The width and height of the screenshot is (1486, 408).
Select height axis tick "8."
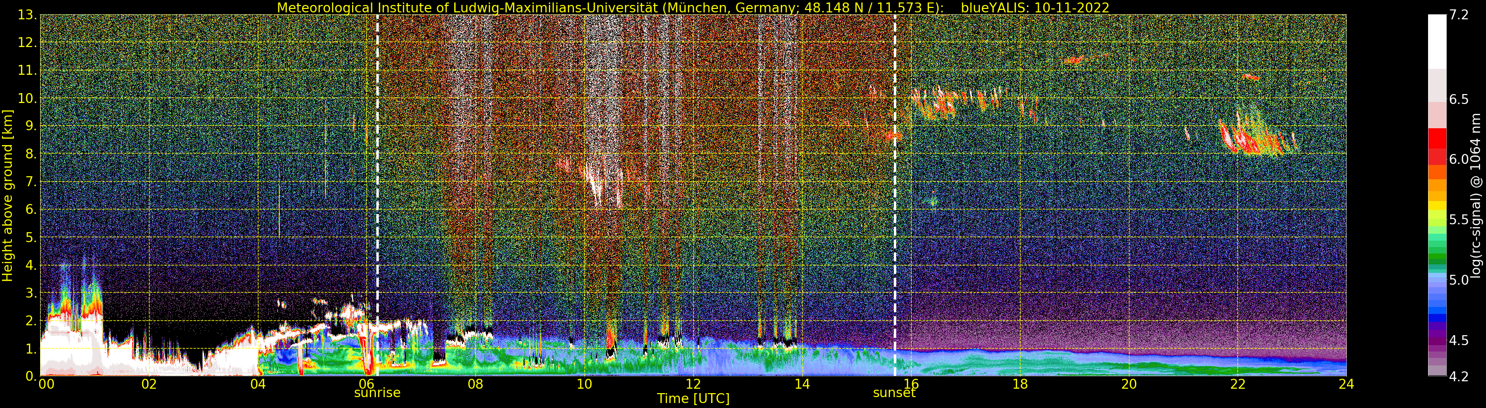(31, 153)
